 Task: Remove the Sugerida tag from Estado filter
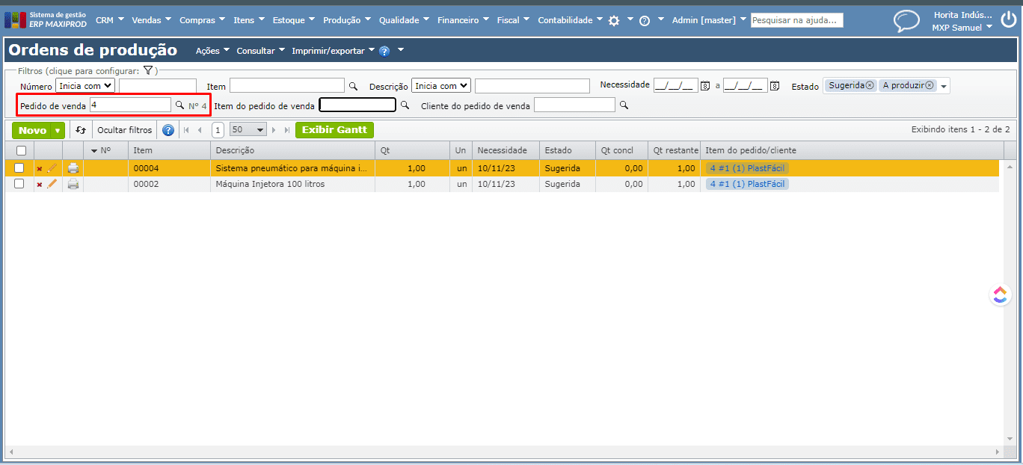coord(870,86)
